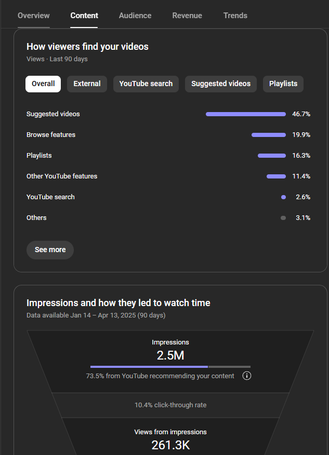
Task: Select the Overall traffic filter chip
Action: 43,84
